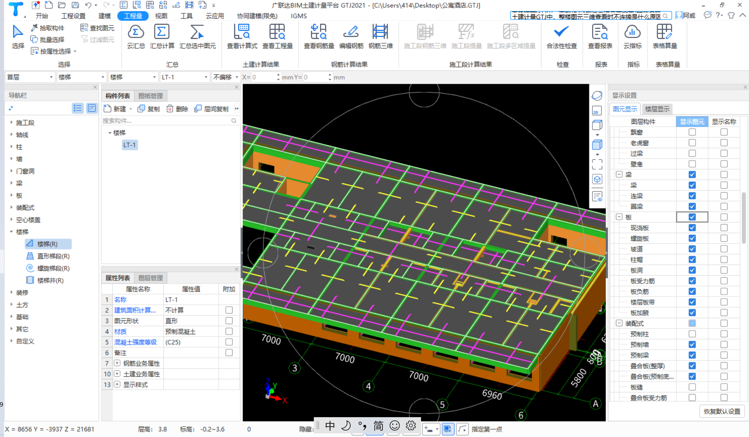This screenshot has height=437, width=749.
Task: Click 复制 copy component icon
Action: click(149, 109)
